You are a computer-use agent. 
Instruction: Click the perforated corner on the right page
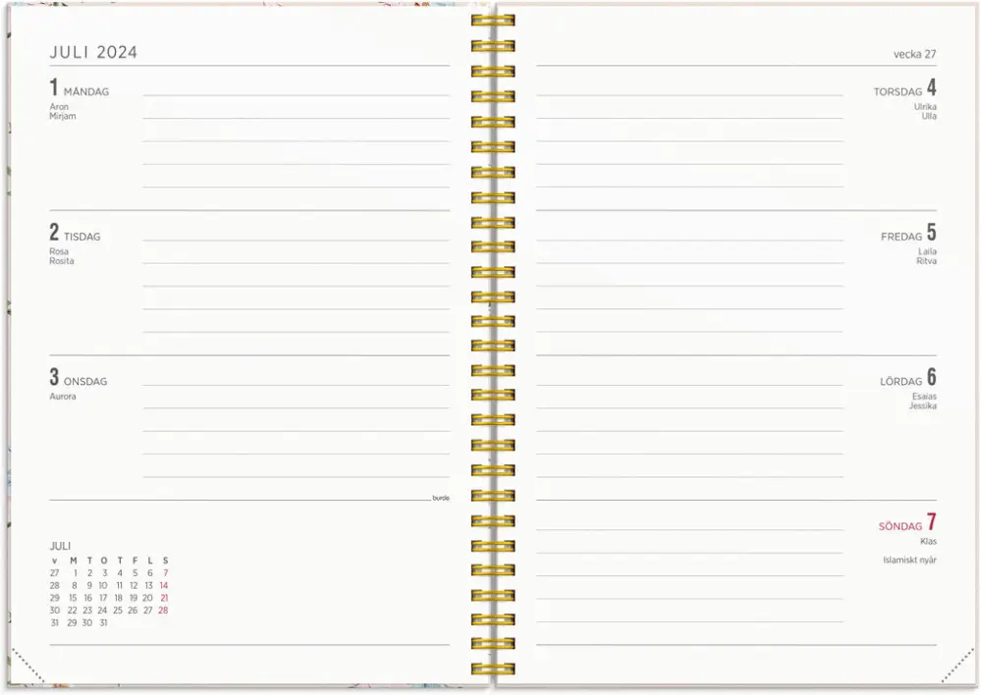coord(957,666)
